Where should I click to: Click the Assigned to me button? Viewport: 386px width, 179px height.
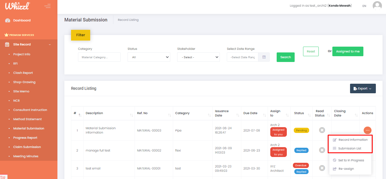[348, 51]
